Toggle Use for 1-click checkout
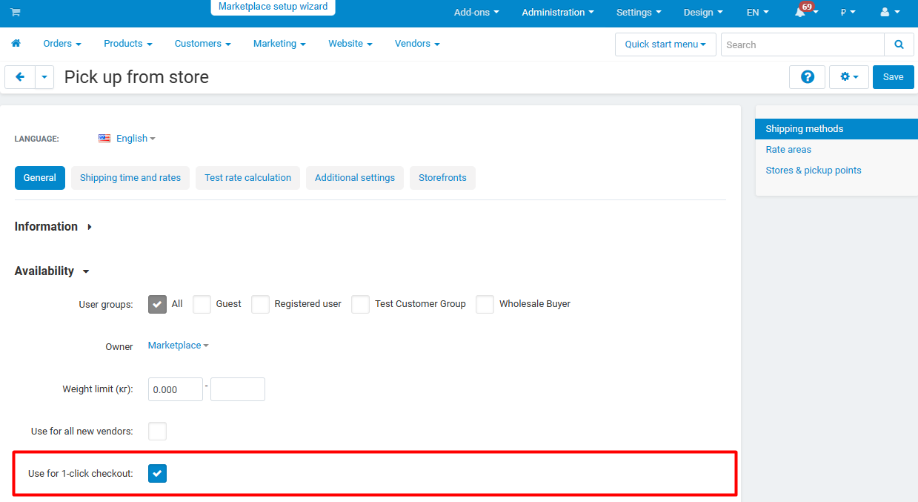 pos(157,473)
